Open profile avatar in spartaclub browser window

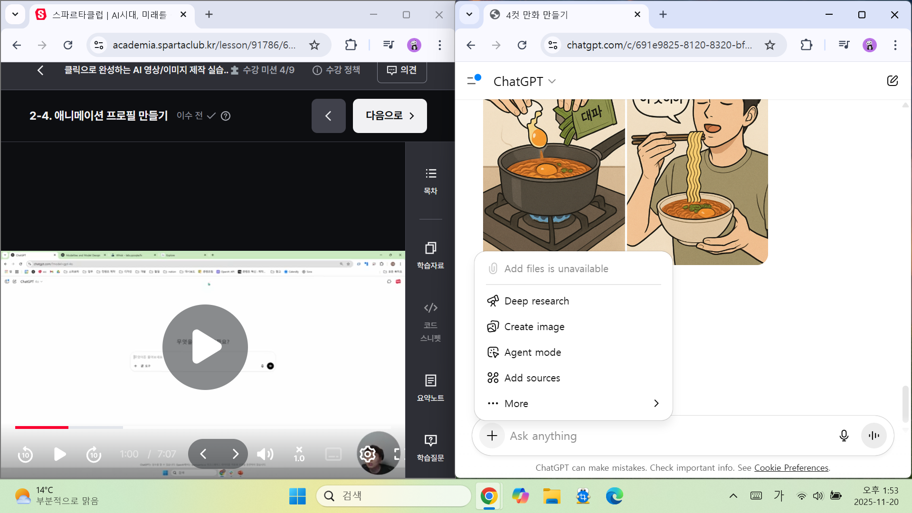tap(414, 45)
